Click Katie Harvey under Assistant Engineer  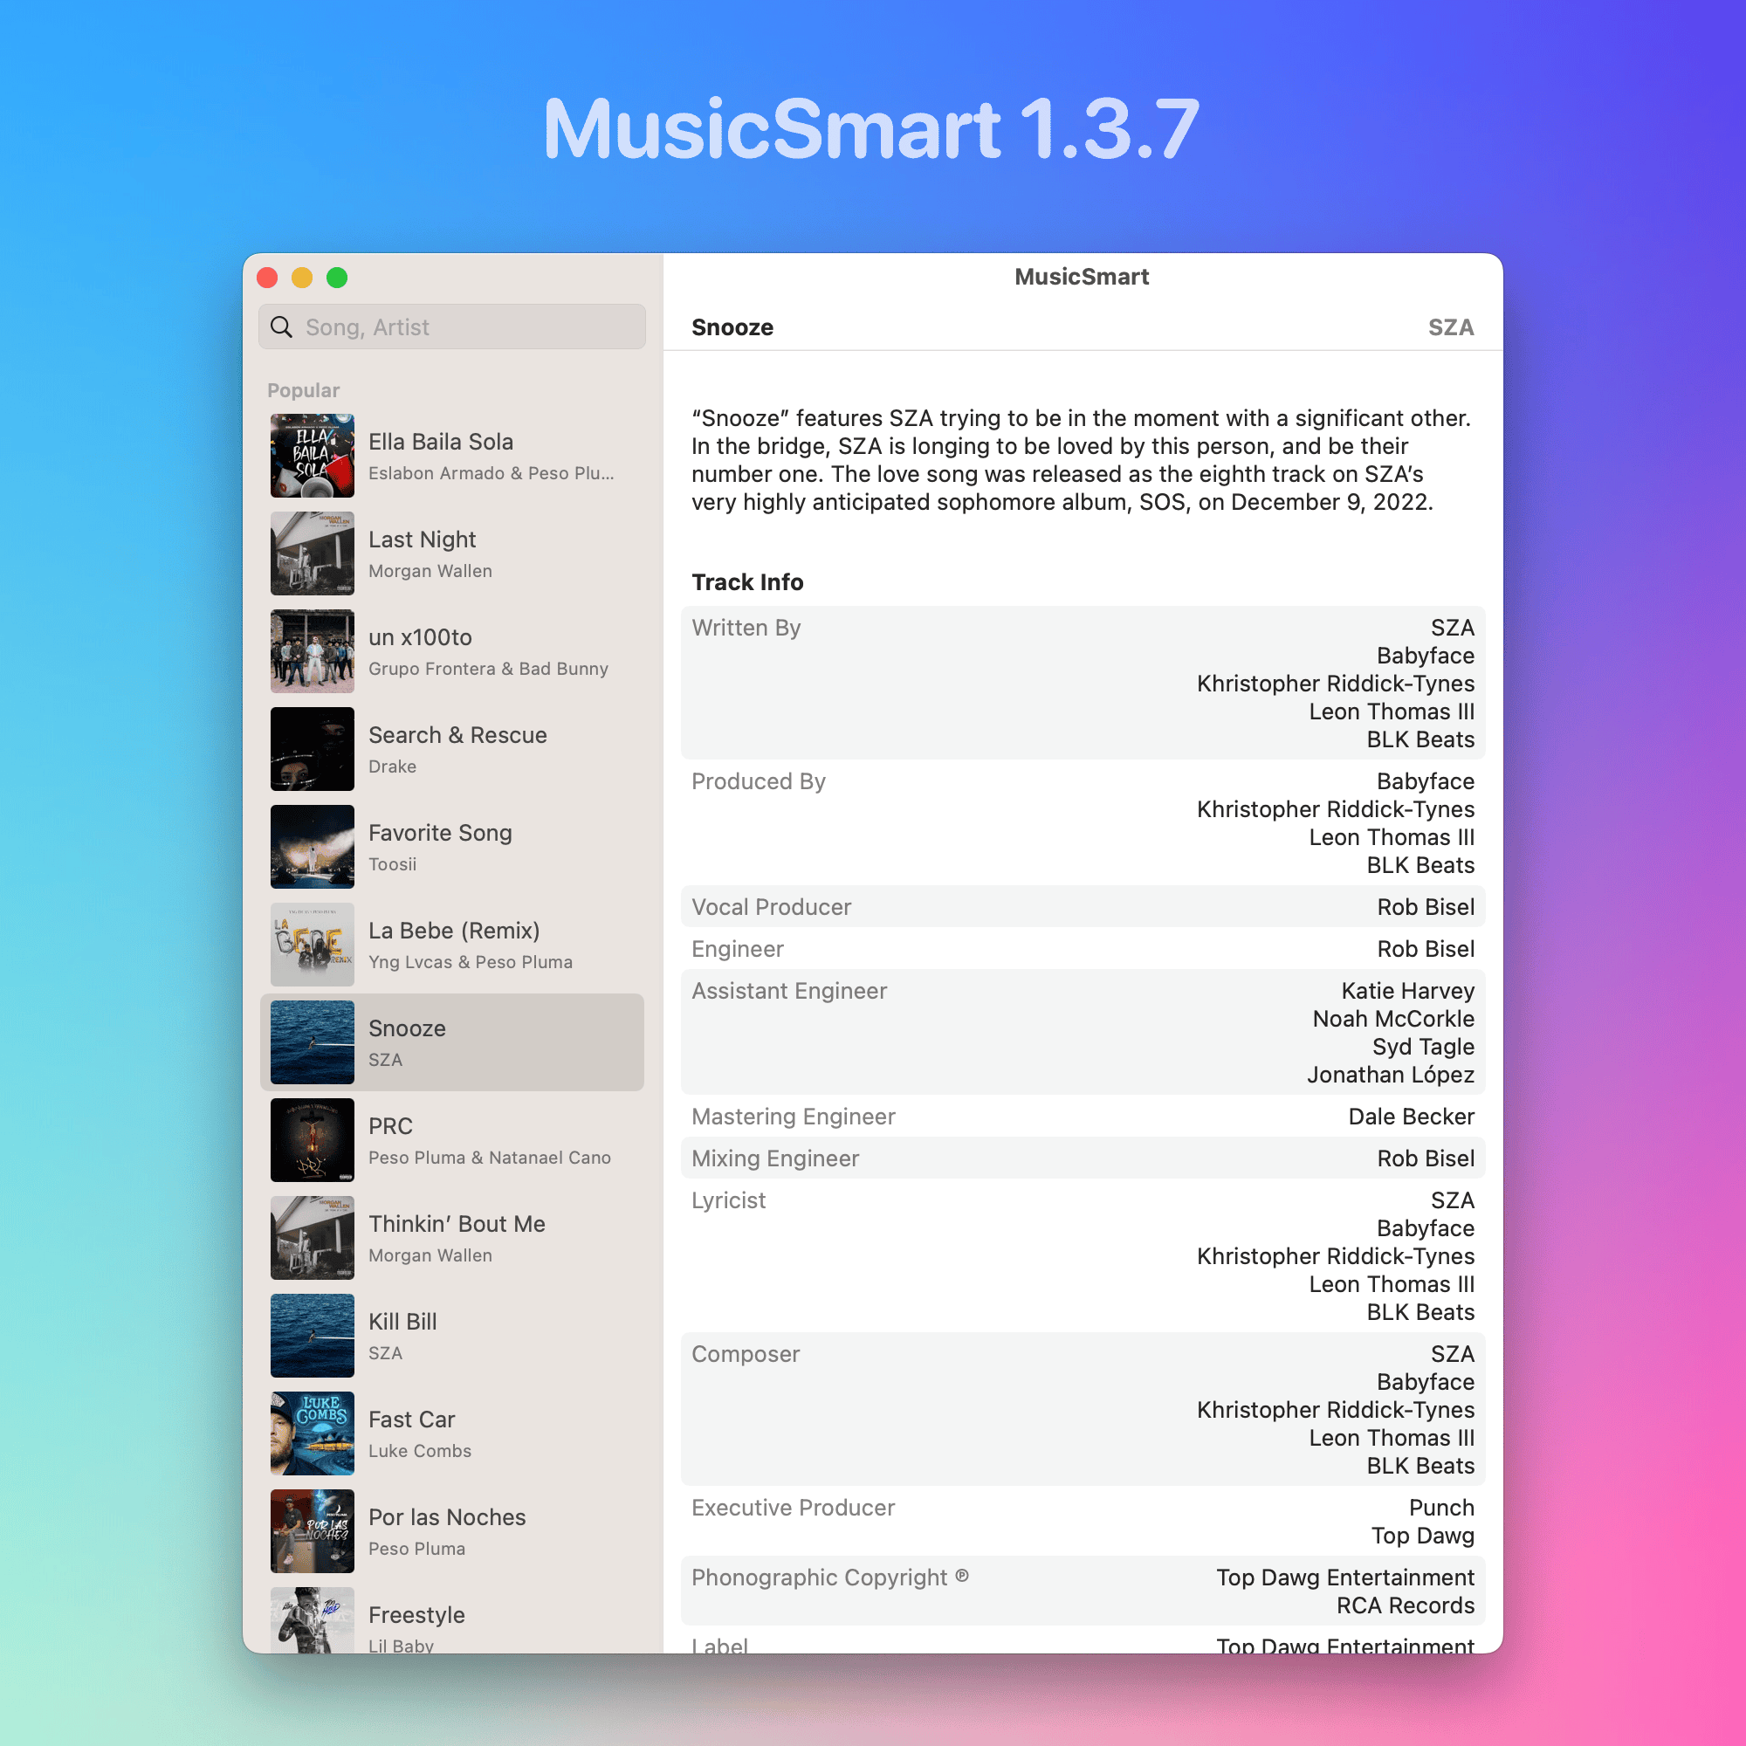click(x=1407, y=992)
